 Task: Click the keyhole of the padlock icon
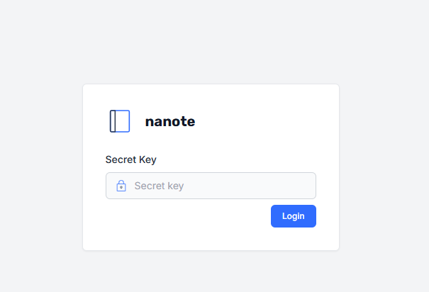click(x=121, y=188)
